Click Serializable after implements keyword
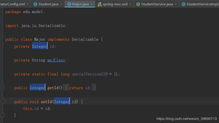The image size is (219, 123). point(85,39)
